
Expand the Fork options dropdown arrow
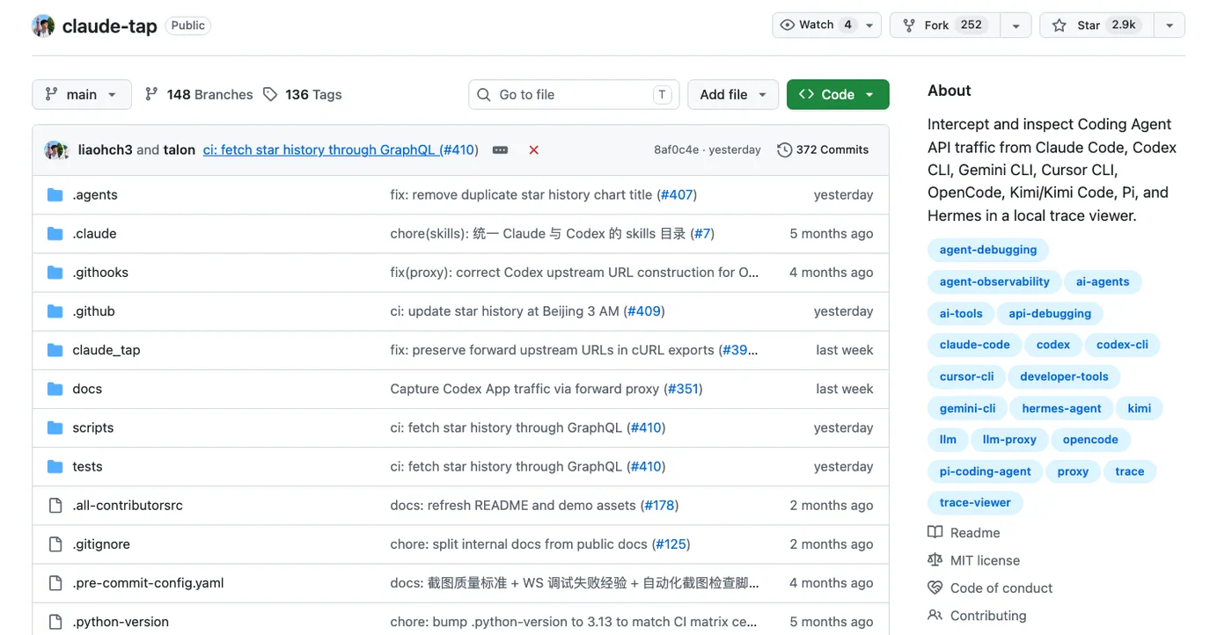click(x=1016, y=26)
